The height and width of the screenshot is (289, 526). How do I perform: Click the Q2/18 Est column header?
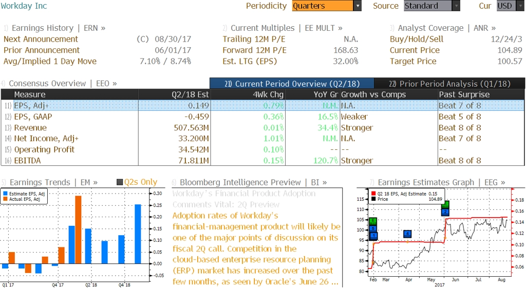click(175, 94)
